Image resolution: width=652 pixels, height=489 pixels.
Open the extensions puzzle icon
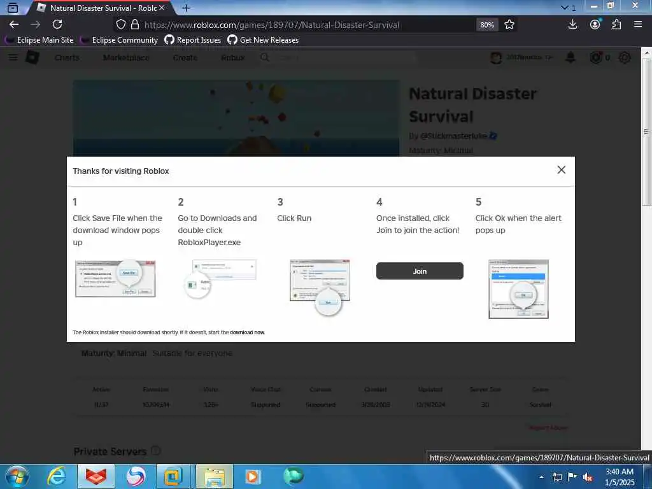tap(616, 24)
